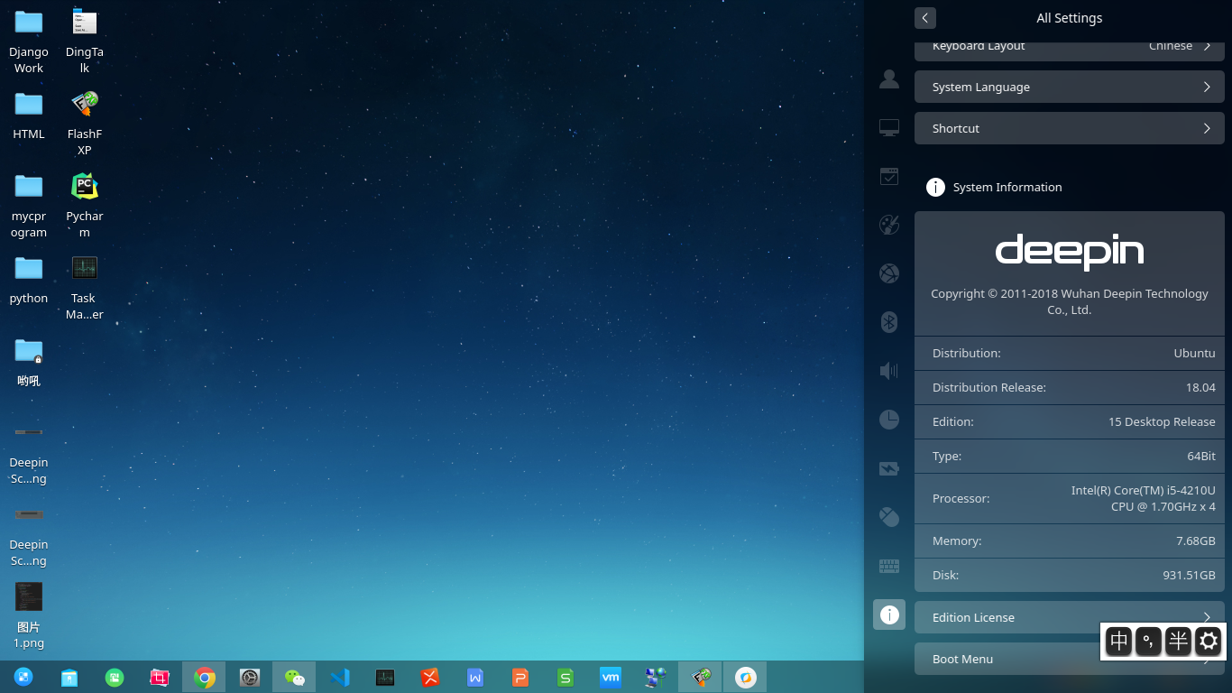
Task: Open Control Center gear in dock
Action: 250,677
